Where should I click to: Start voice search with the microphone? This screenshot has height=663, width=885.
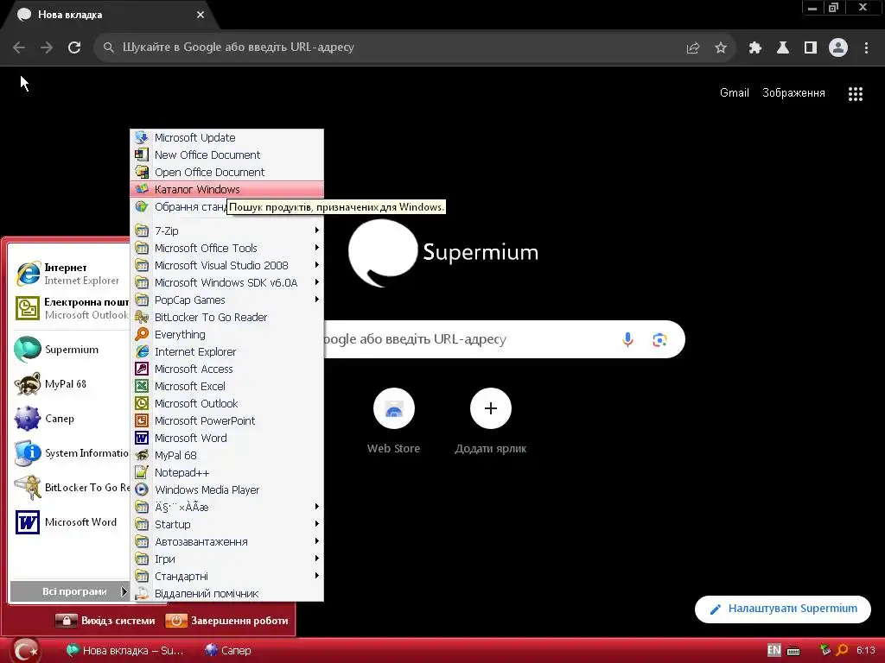pyautogui.click(x=627, y=339)
